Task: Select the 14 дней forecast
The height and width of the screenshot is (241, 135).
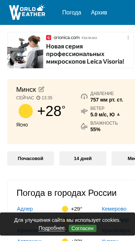Action: click(83, 159)
